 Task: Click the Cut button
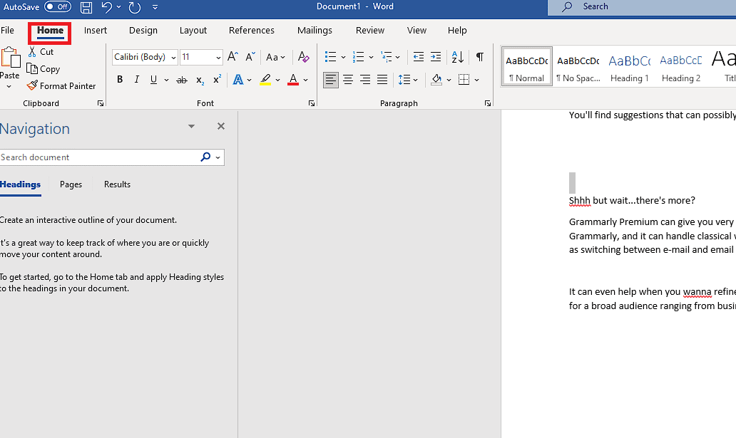point(41,52)
